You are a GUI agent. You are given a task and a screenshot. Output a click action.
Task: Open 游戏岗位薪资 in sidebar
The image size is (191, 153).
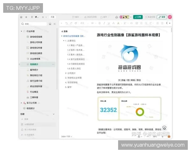click(x=36, y=53)
